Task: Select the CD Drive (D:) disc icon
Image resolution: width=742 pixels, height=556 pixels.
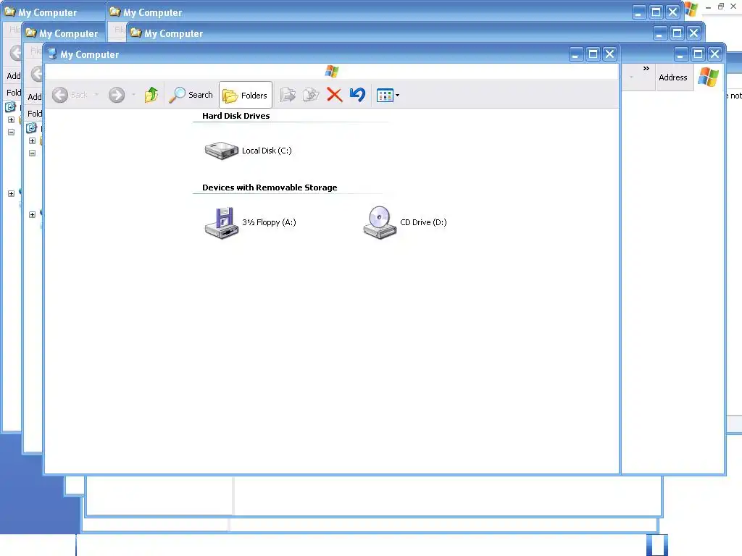Action: [380, 223]
